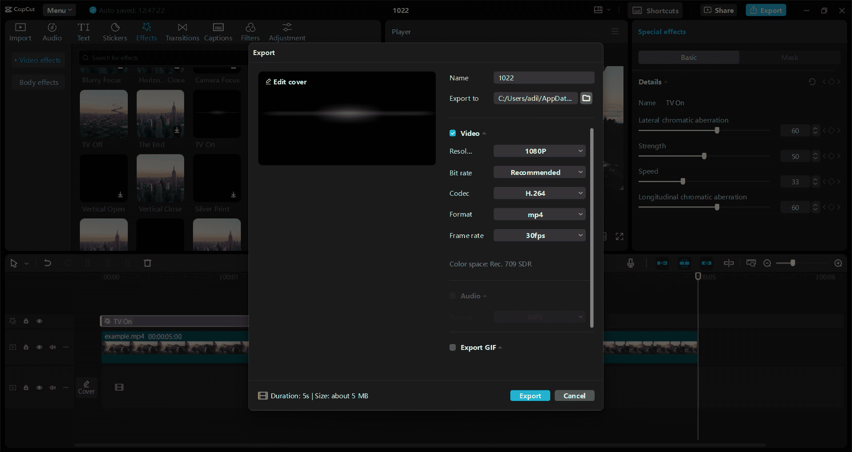852x452 pixels.
Task: Click the Search for effects field
Action: point(164,58)
